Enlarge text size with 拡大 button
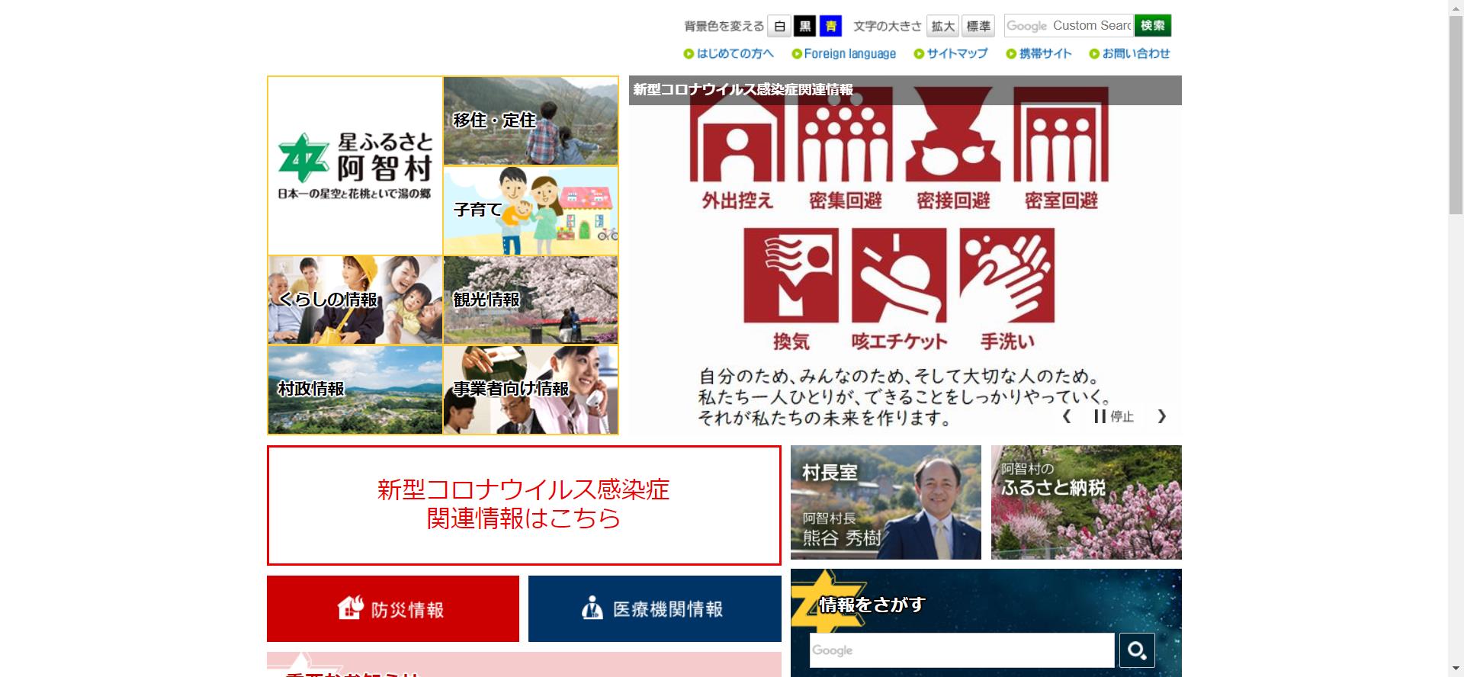The width and height of the screenshot is (1464, 677). click(x=942, y=26)
